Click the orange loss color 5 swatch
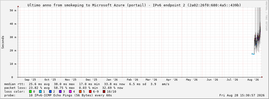This screenshot has width=269, height=99. [80, 92]
